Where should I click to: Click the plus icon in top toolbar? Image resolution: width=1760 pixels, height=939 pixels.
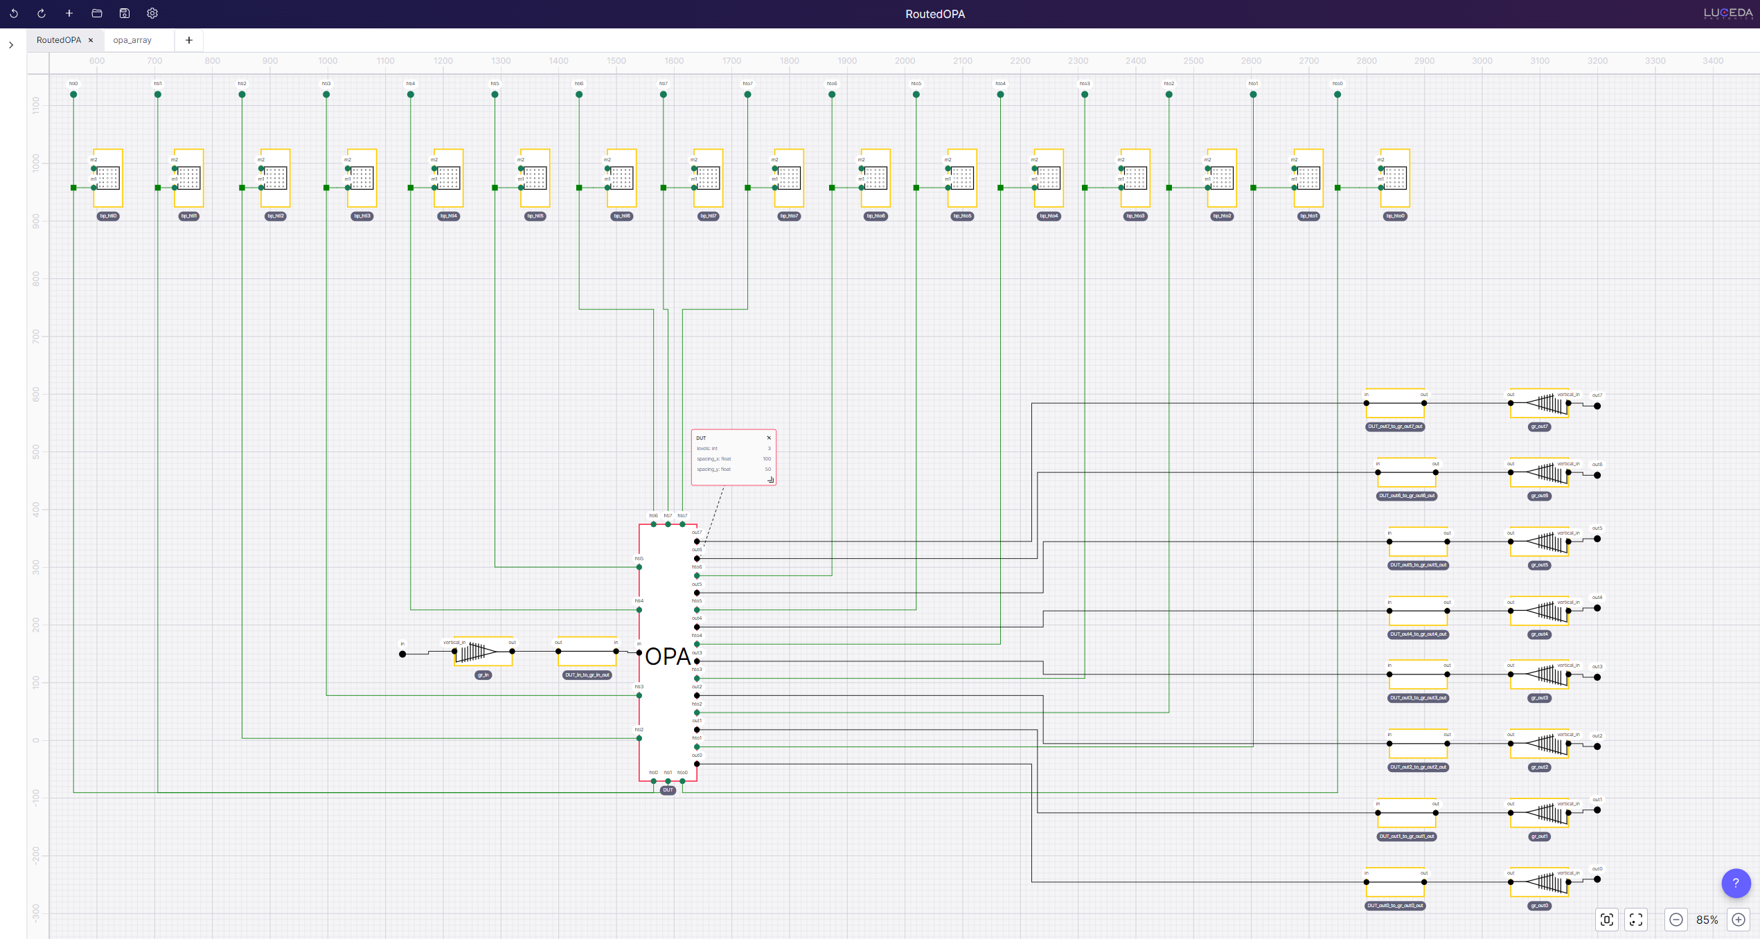coord(69,13)
